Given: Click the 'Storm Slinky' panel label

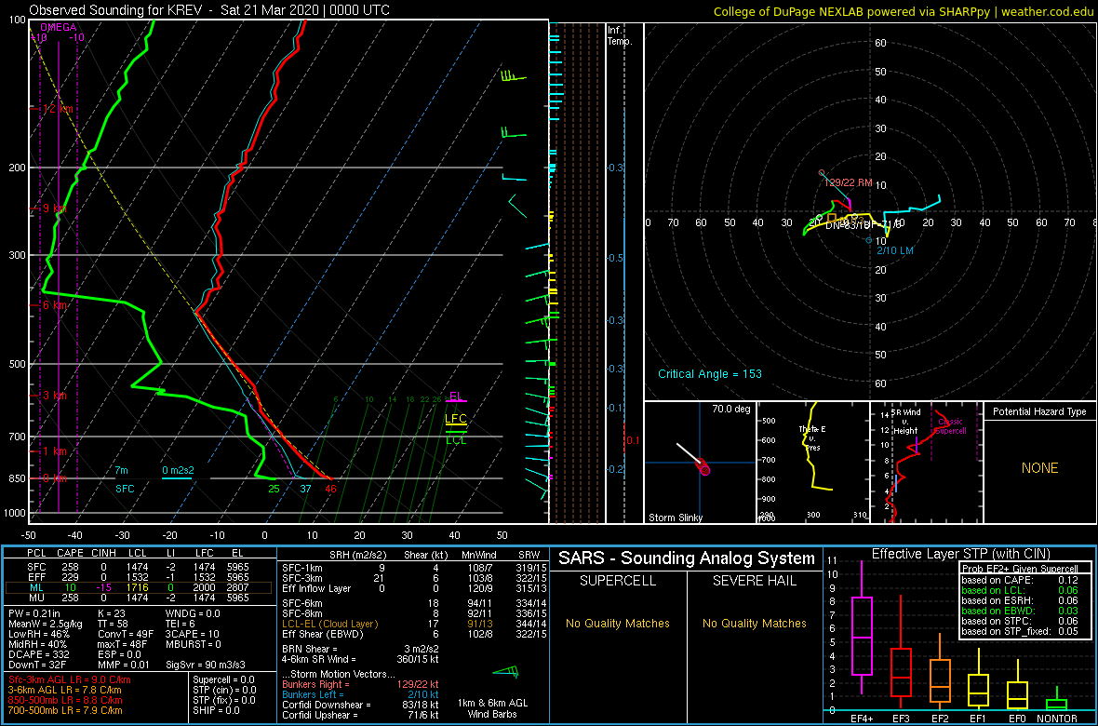Looking at the screenshot, I should [x=675, y=518].
